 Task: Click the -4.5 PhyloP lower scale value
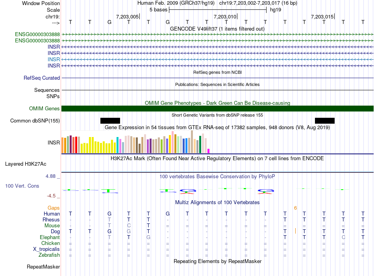coord(51,196)
